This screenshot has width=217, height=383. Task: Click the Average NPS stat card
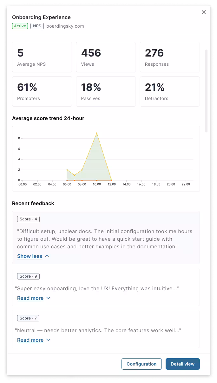[x=42, y=57]
